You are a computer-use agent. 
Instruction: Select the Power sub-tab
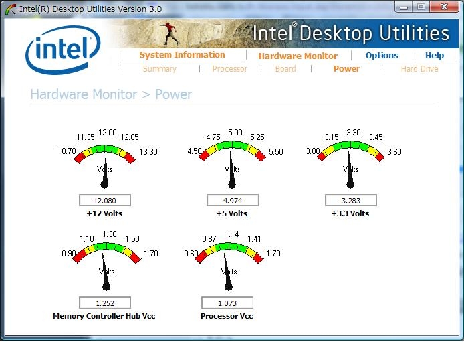click(x=346, y=69)
